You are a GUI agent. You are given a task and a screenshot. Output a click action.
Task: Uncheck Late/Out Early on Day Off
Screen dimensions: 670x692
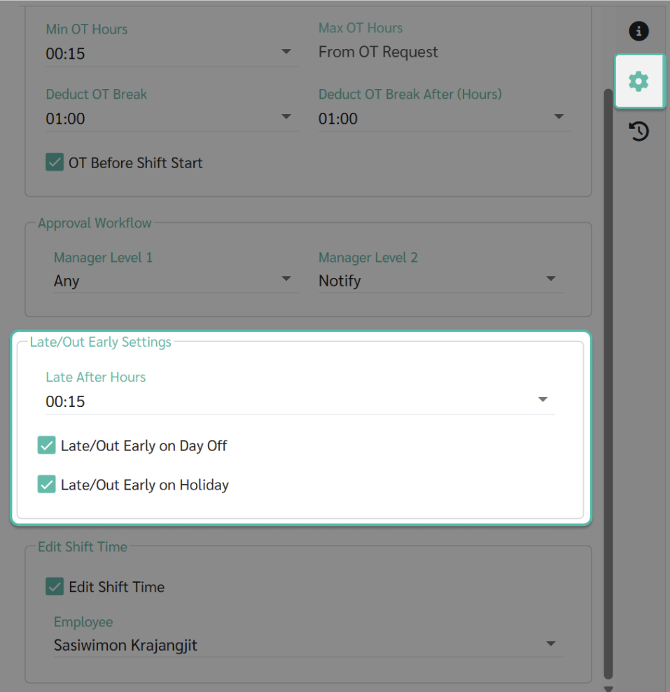pos(47,445)
